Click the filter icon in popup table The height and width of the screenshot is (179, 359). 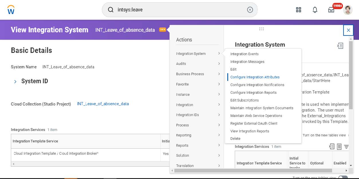pos(346,147)
